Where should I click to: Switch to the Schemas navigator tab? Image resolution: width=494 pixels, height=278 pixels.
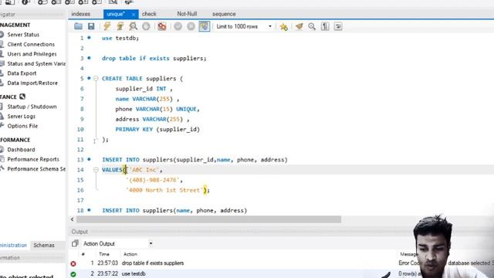44,245
